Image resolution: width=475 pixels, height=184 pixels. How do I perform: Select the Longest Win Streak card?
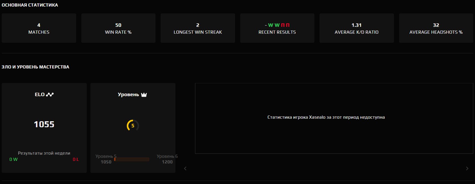[x=198, y=28]
